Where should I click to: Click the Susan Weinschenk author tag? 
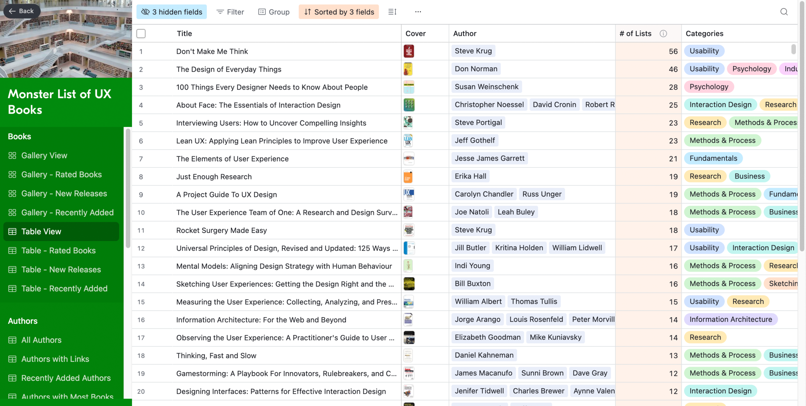486,87
